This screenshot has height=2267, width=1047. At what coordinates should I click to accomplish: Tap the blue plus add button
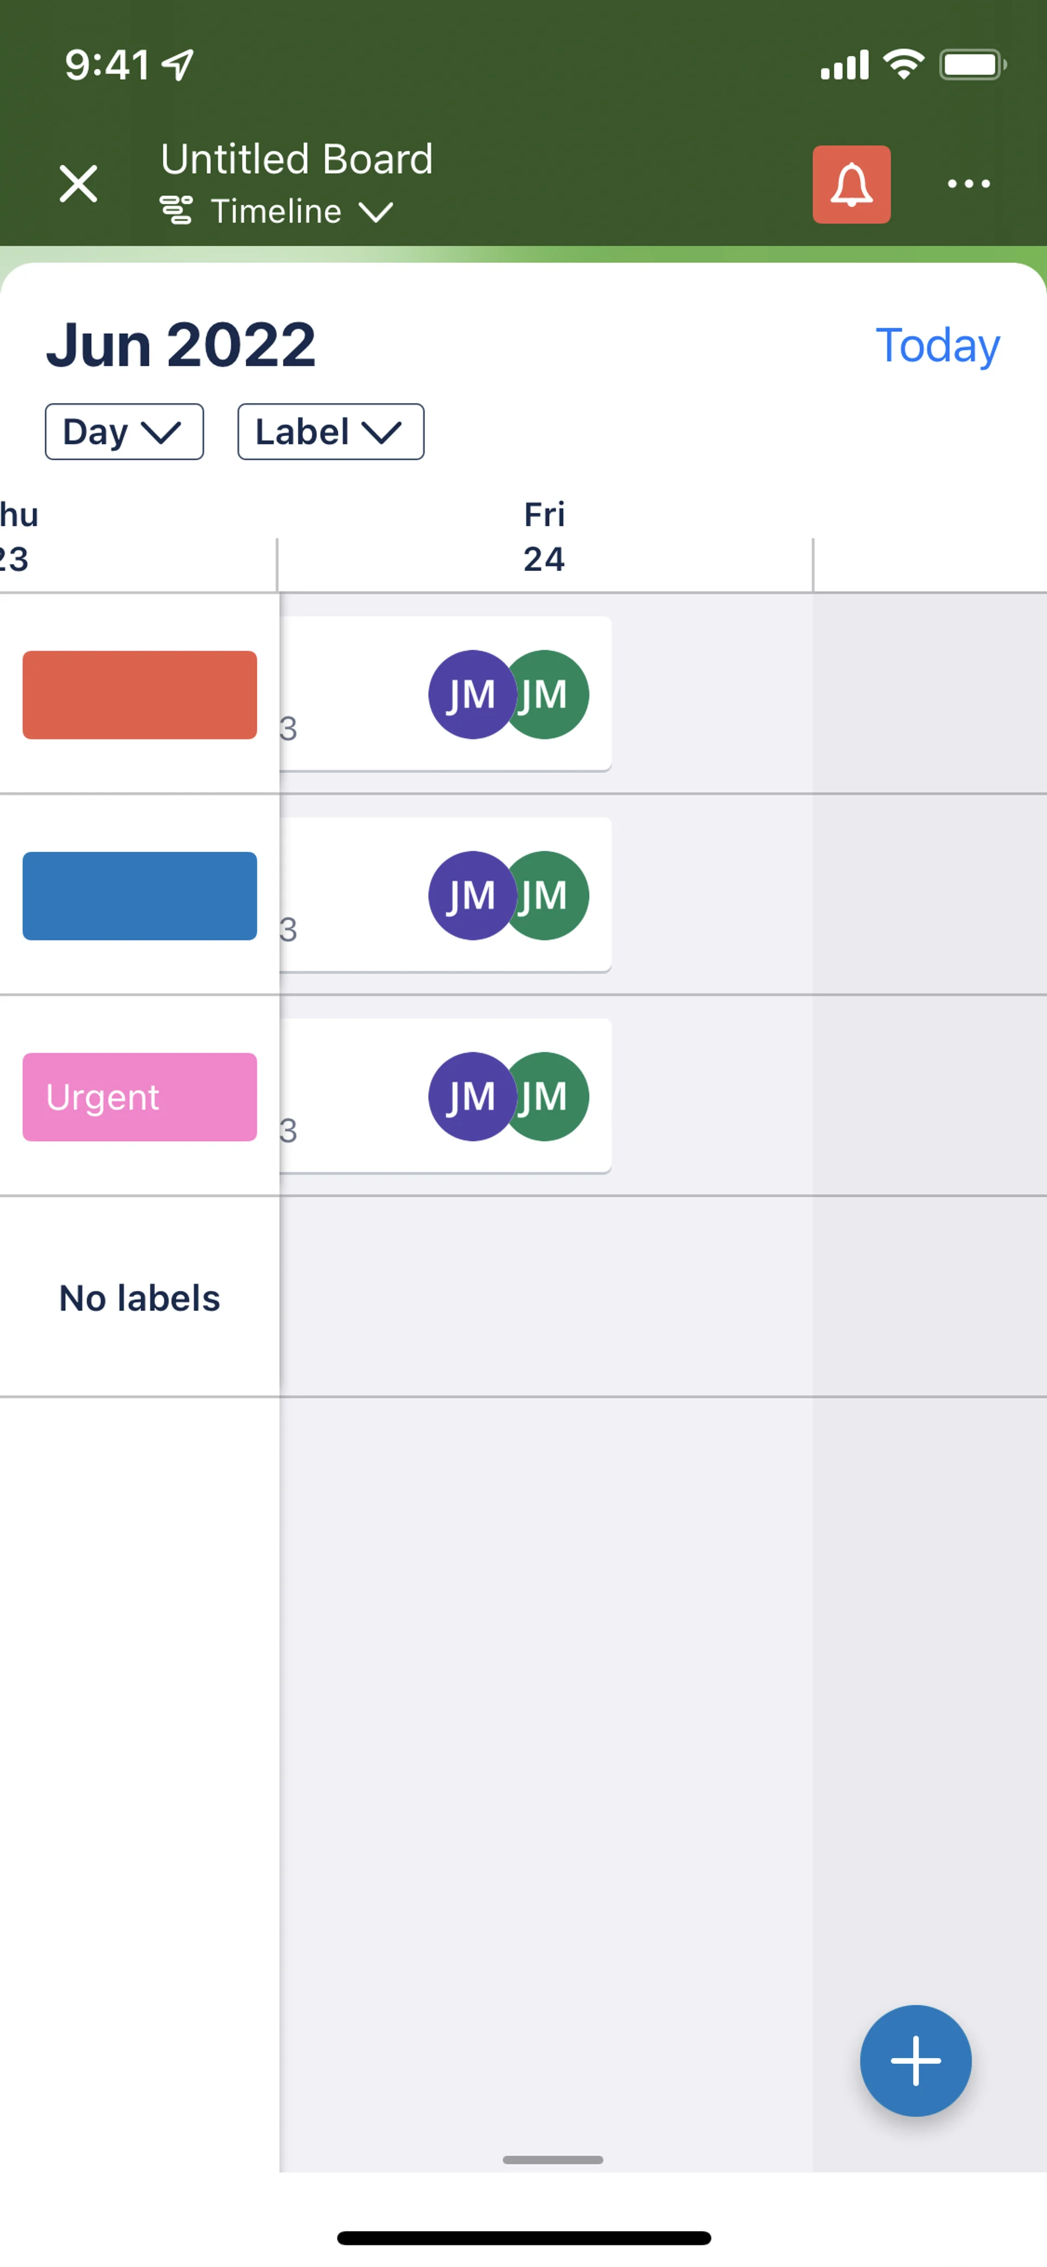pyautogui.click(x=915, y=2060)
